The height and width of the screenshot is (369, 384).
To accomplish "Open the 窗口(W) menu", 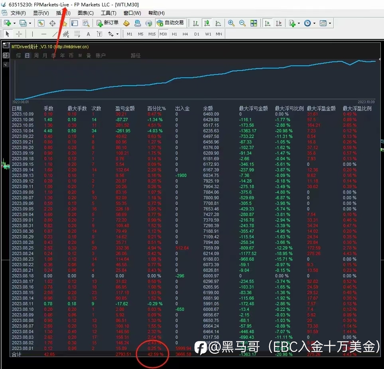I will [x=132, y=13].
